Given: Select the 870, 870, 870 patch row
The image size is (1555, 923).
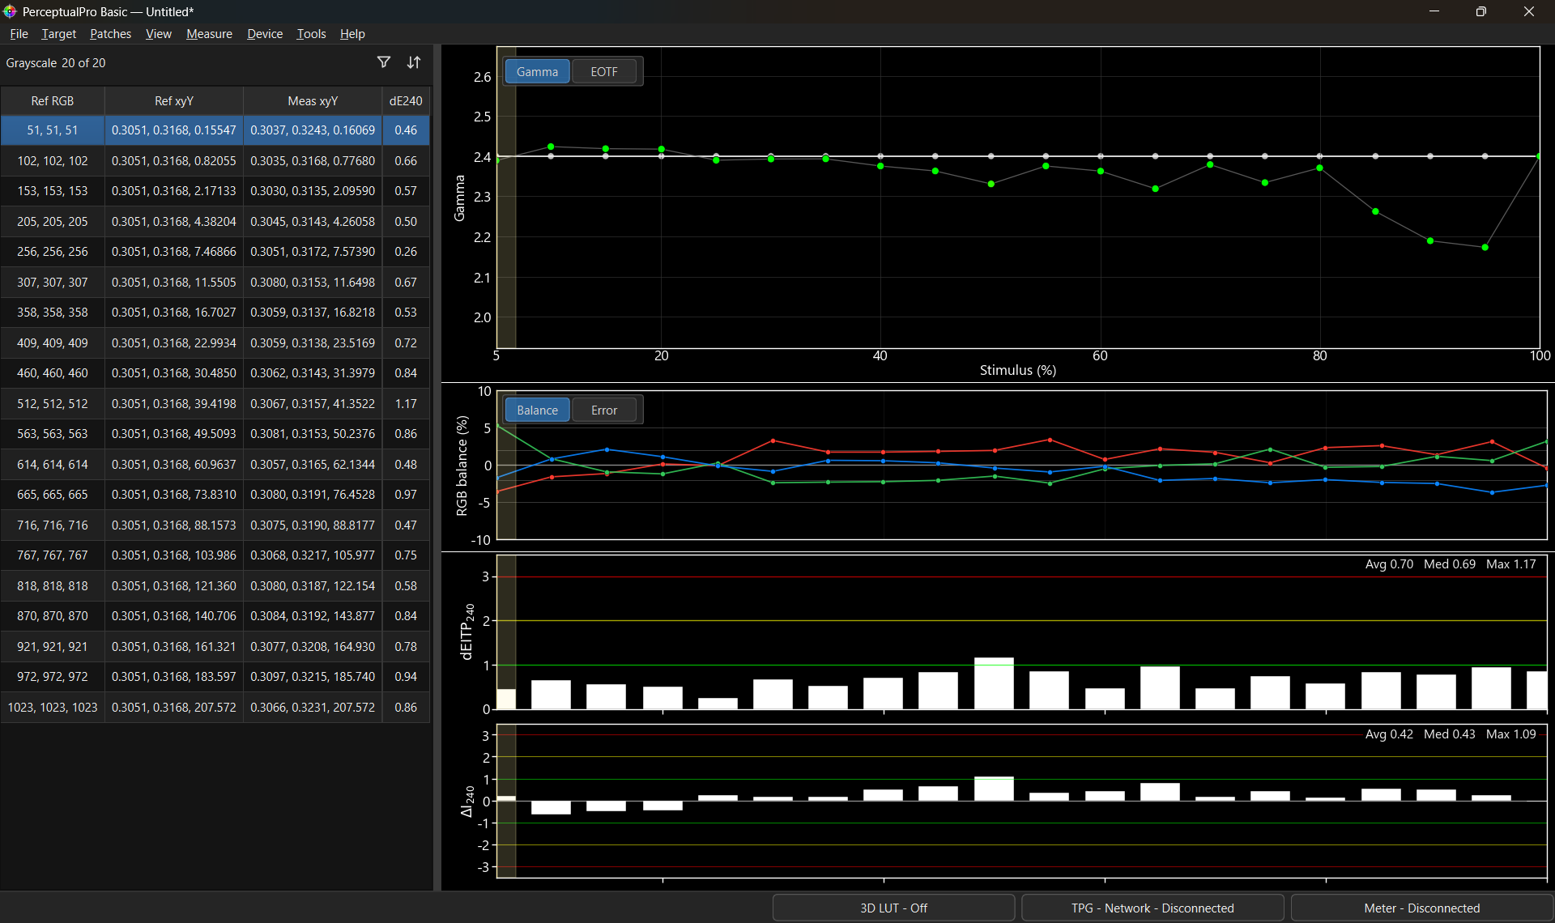Looking at the screenshot, I should (215, 616).
